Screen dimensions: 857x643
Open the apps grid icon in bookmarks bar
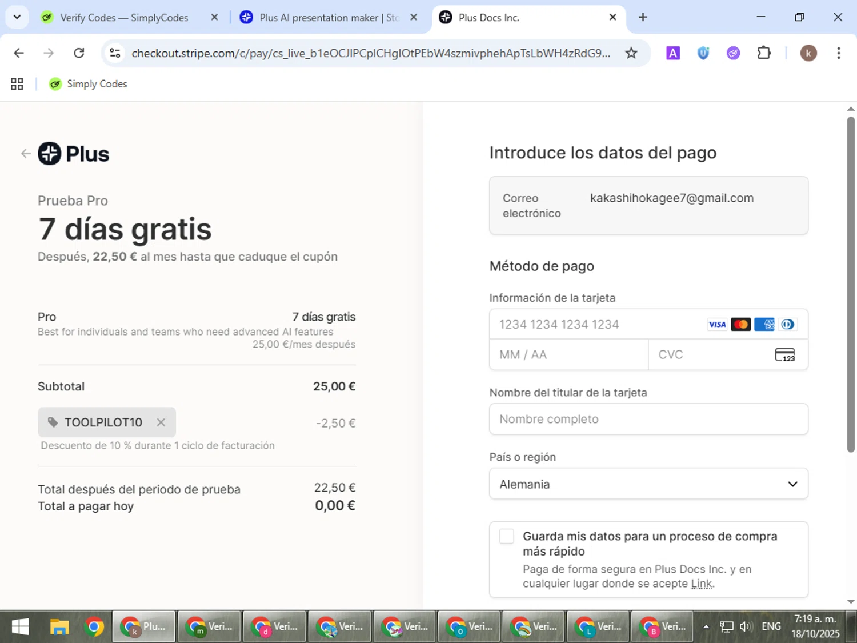(17, 84)
